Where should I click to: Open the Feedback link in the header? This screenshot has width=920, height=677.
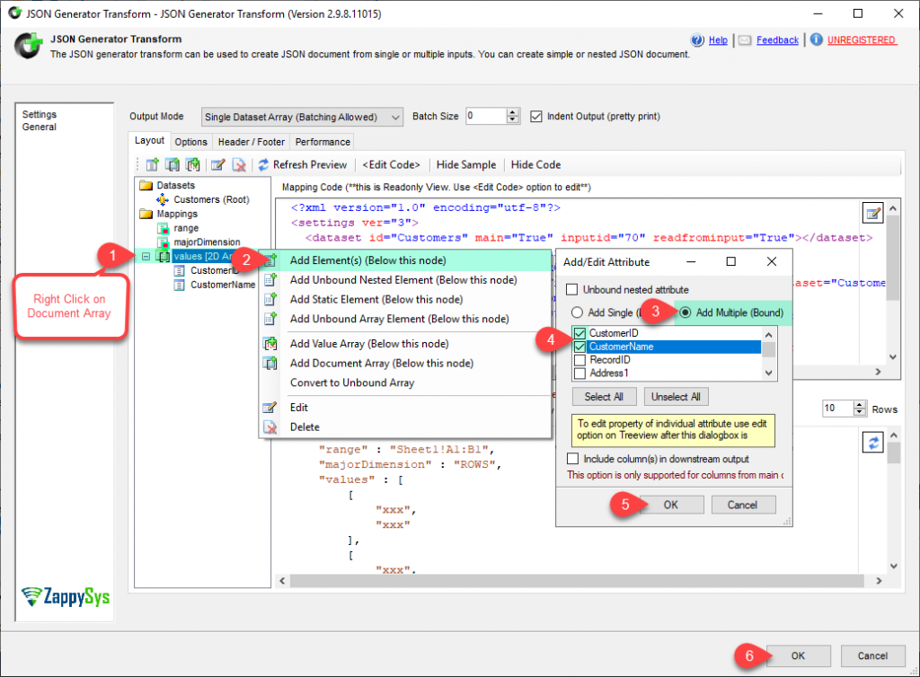(776, 40)
